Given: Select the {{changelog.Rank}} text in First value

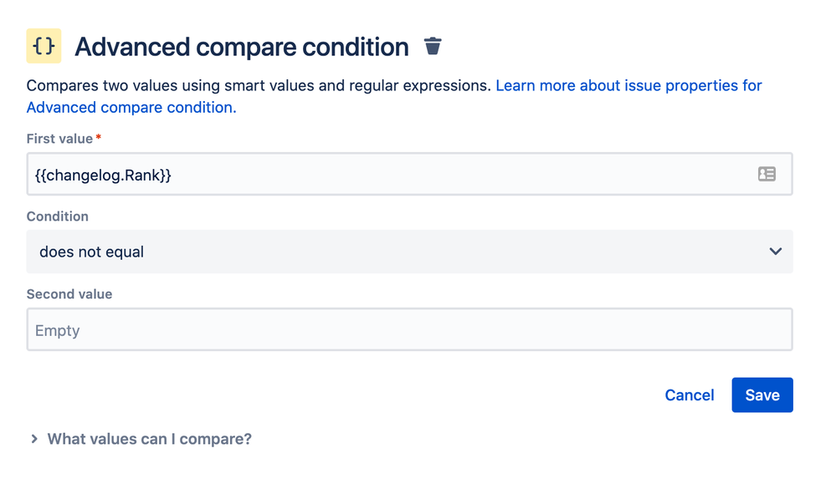Looking at the screenshot, I should tap(103, 175).
